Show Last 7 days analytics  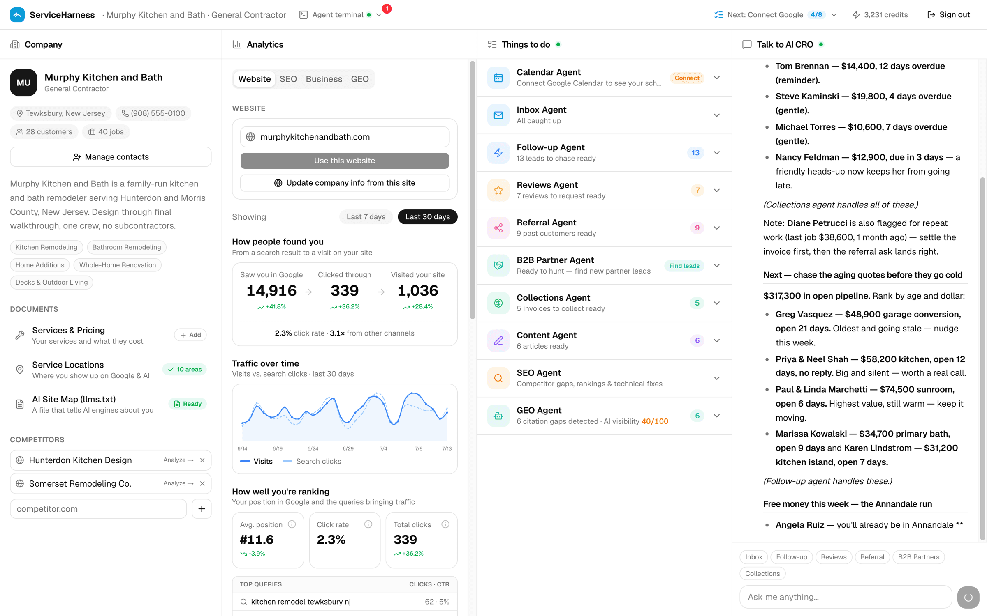point(366,217)
